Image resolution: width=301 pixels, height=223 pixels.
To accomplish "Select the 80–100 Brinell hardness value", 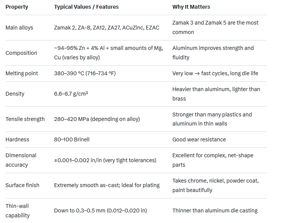I will pyautogui.click(x=72, y=139).
